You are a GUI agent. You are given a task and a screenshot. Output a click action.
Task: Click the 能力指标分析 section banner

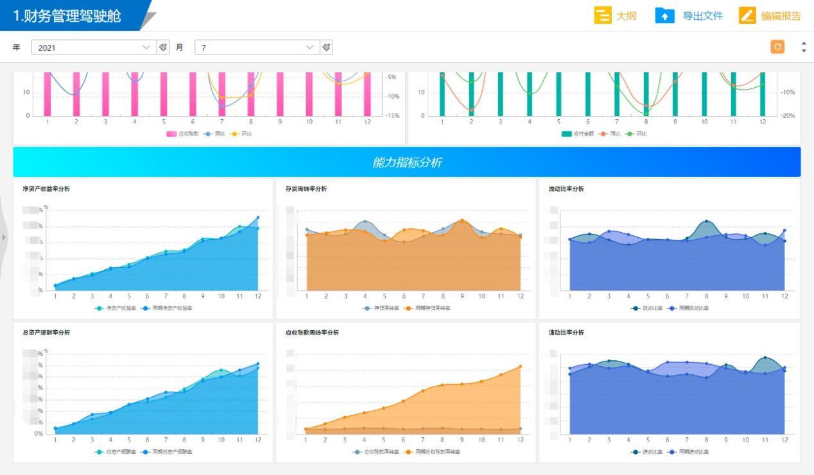407,162
